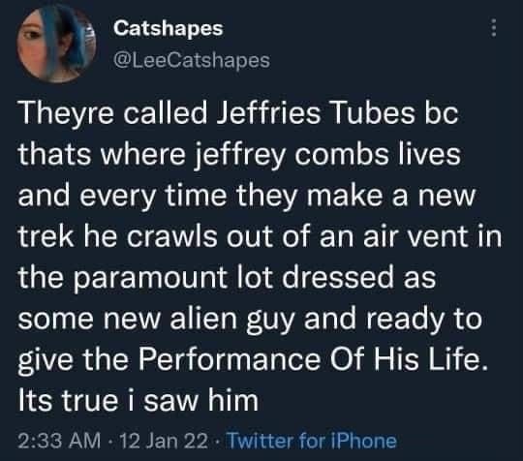The image size is (523, 461).
Task: Open the @LeeCatshapes handle link
Action: tap(192, 60)
